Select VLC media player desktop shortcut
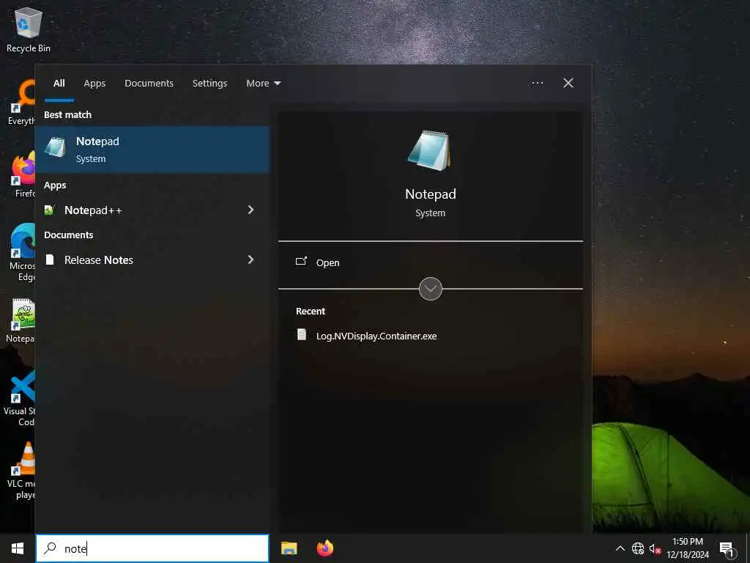The height and width of the screenshot is (563, 750). tap(21, 471)
